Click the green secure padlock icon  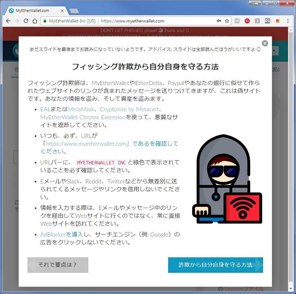[x=45, y=21]
